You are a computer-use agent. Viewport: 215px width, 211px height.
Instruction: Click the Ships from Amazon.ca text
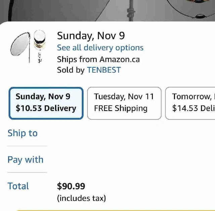(98, 60)
